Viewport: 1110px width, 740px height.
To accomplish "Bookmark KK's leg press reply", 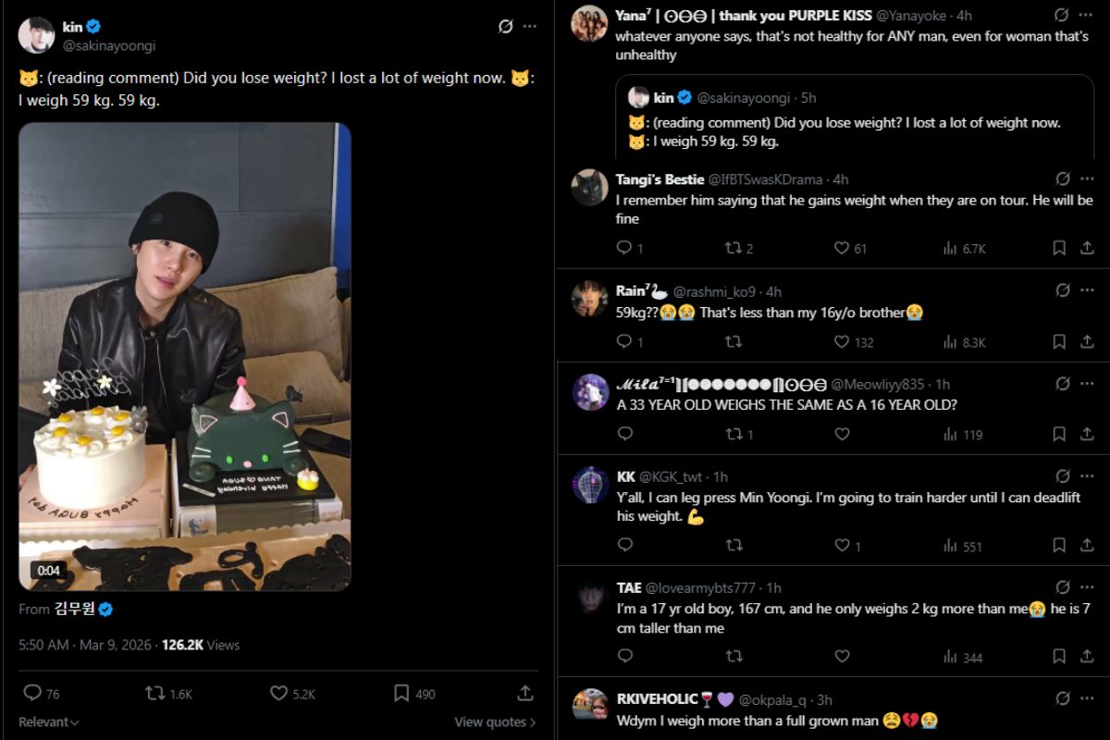I will pyautogui.click(x=1059, y=547).
